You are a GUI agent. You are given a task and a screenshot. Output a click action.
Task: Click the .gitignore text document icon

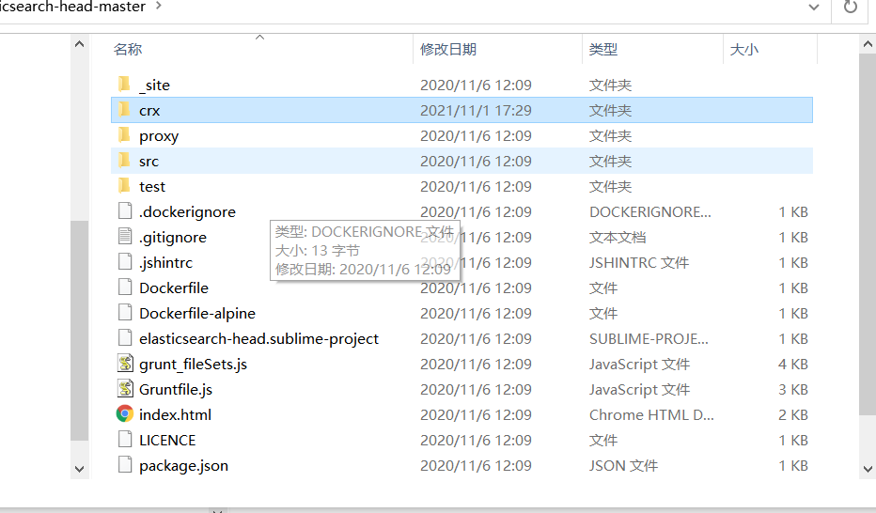tap(125, 236)
